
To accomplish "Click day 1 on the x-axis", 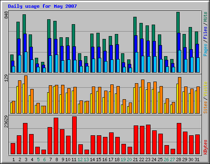I will pos(14,159).
